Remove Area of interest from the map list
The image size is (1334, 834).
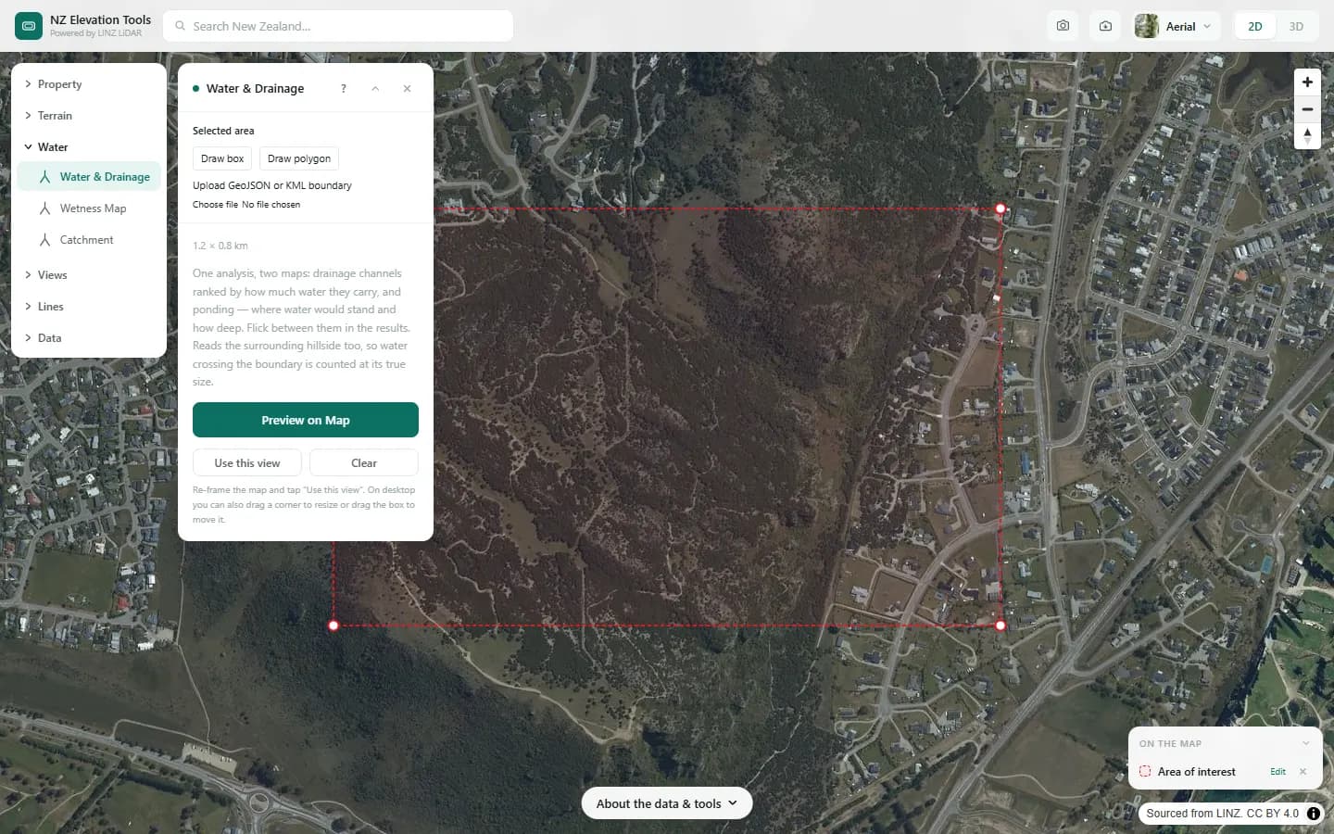pos(1303,772)
